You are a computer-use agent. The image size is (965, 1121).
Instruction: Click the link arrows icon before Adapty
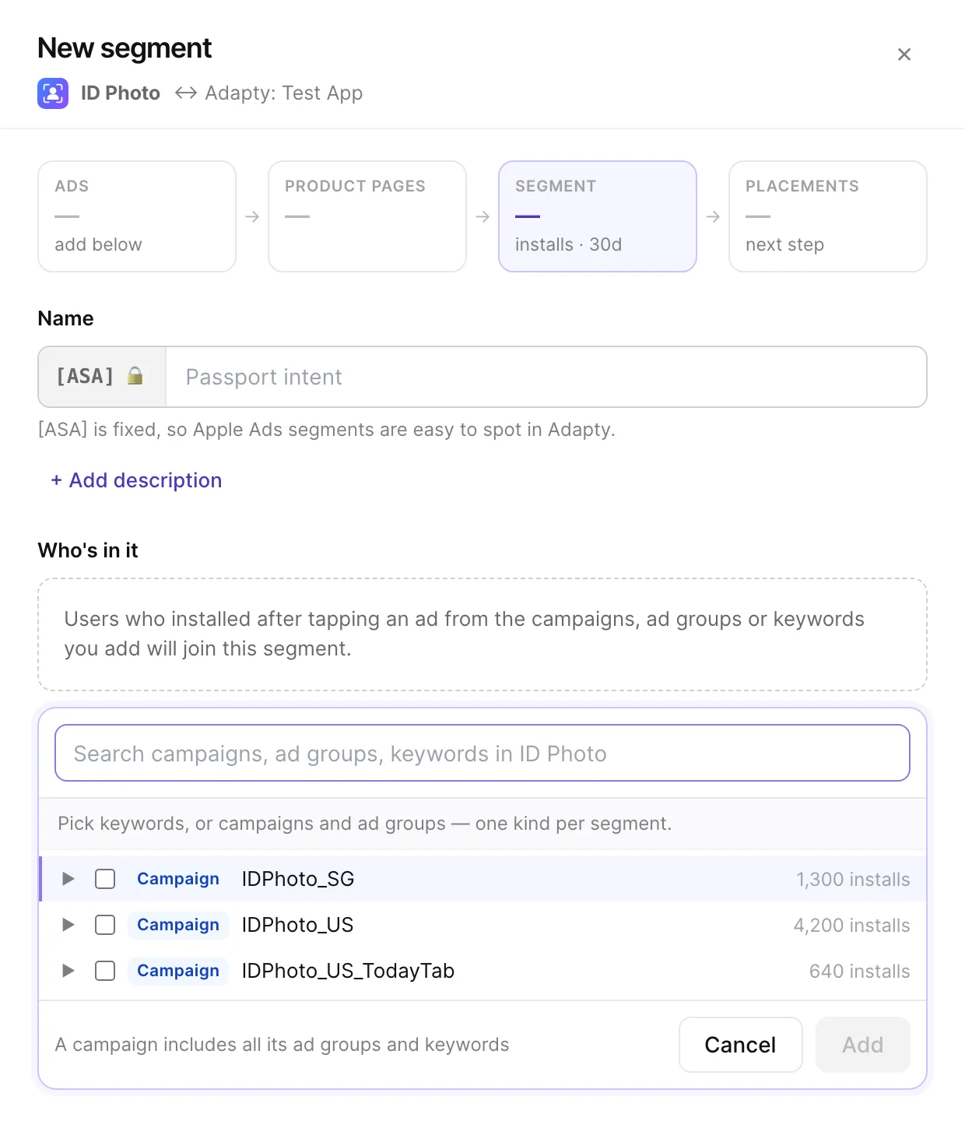[x=185, y=93]
